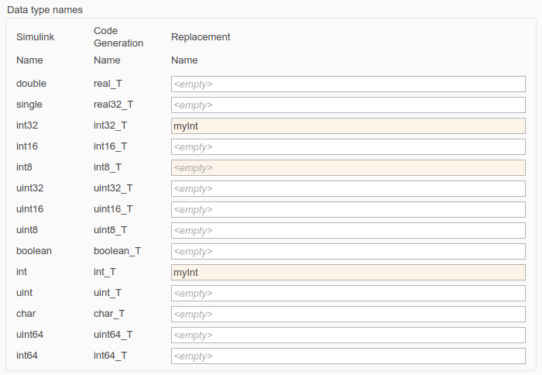Focus the highlighted int8 replacement field
This screenshot has width=542, height=375.
click(x=348, y=167)
